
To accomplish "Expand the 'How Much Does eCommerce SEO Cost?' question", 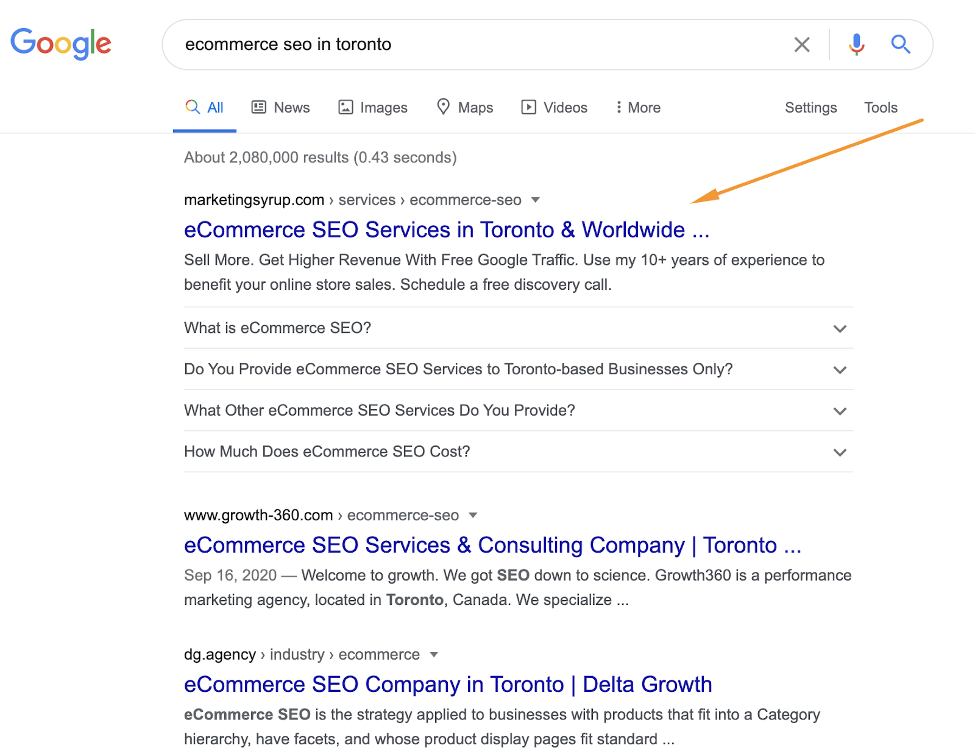I will 519,452.
